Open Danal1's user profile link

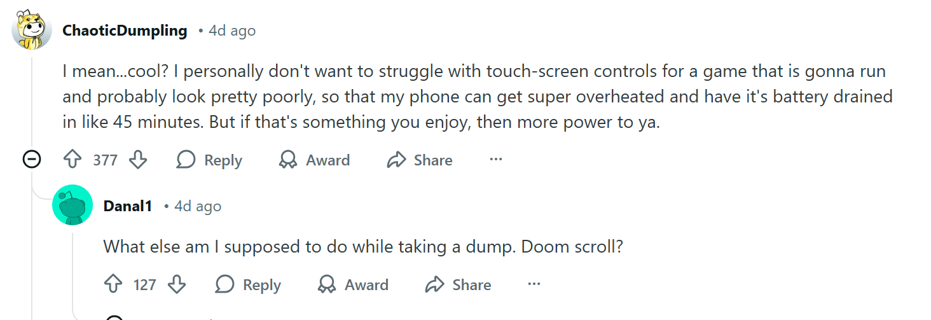(x=127, y=206)
